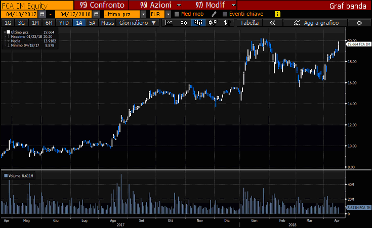Open the EUR currency dropdown arrow
Image resolution: width=372 pixels, height=228 pixels.
(x=168, y=14)
